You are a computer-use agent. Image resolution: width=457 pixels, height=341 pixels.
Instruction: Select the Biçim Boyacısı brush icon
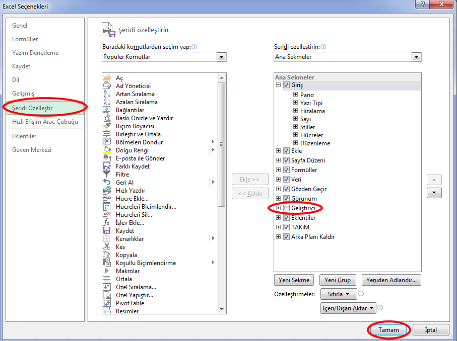[x=107, y=126]
